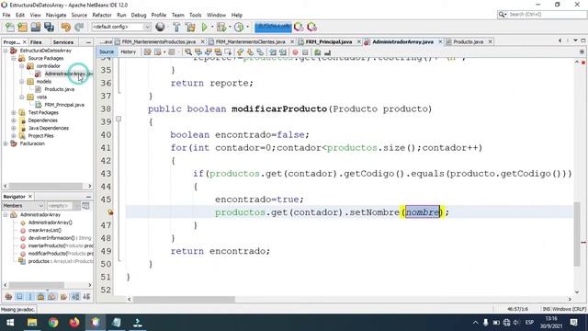This screenshot has width=588, height=331.
Task: Click the Find Next Occurrence editor icon
Action: [209, 52]
